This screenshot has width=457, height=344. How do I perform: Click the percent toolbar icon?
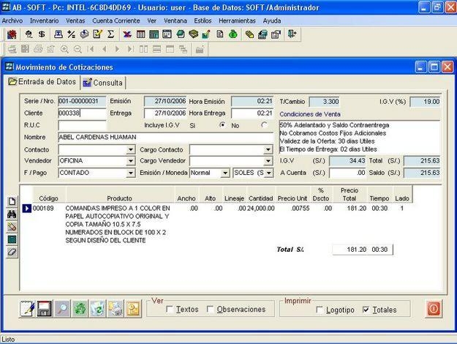pyautogui.click(x=71, y=34)
